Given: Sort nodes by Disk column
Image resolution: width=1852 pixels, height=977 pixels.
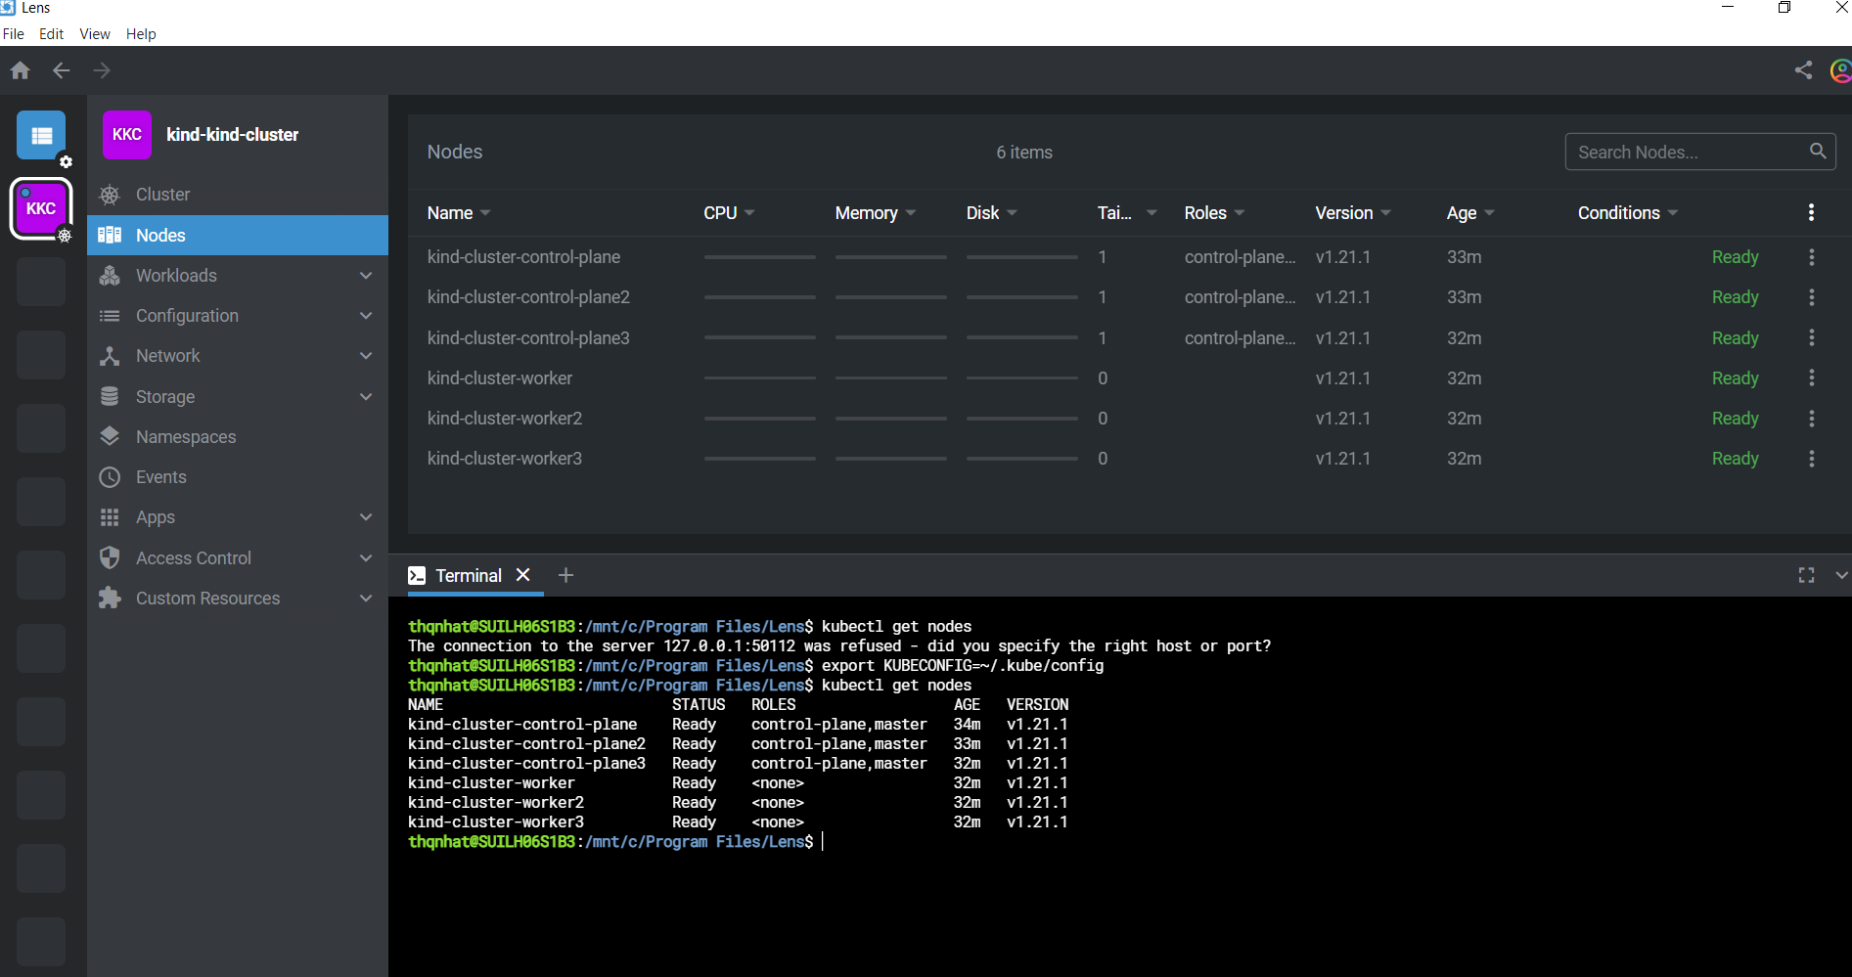Looking at the screenshot, I should click(x=992, y=213).
